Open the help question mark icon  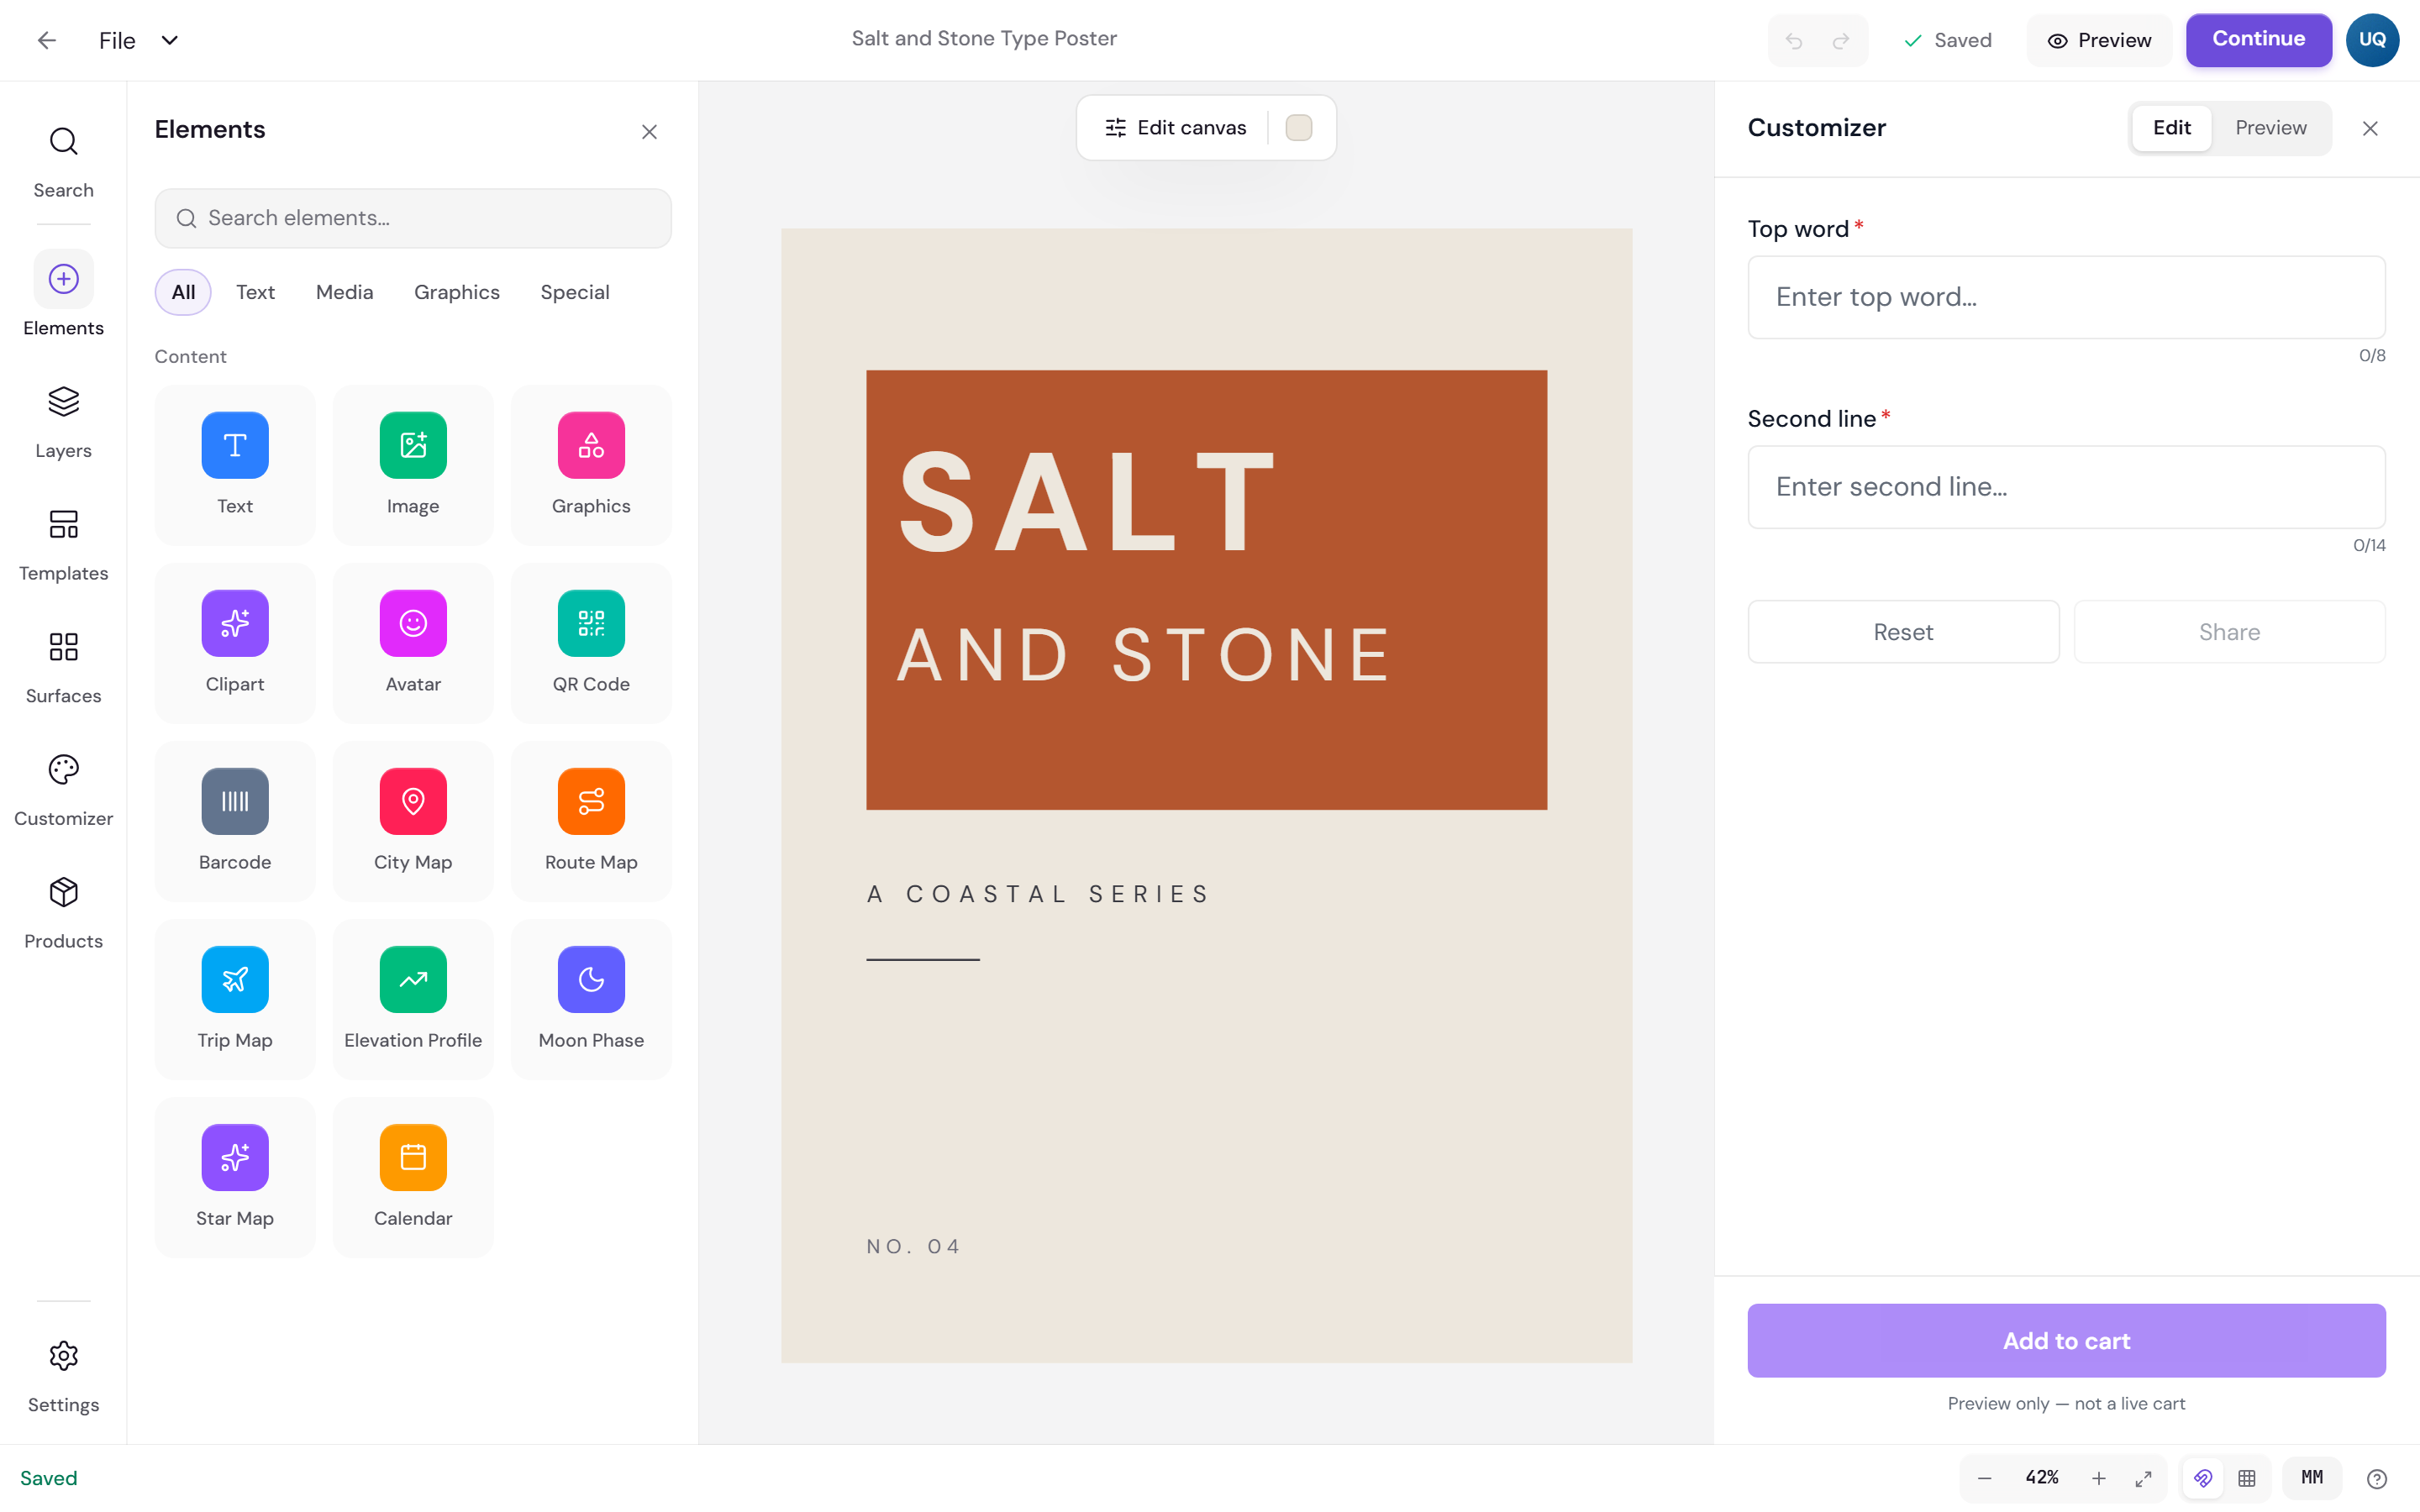(2377, 1479)
